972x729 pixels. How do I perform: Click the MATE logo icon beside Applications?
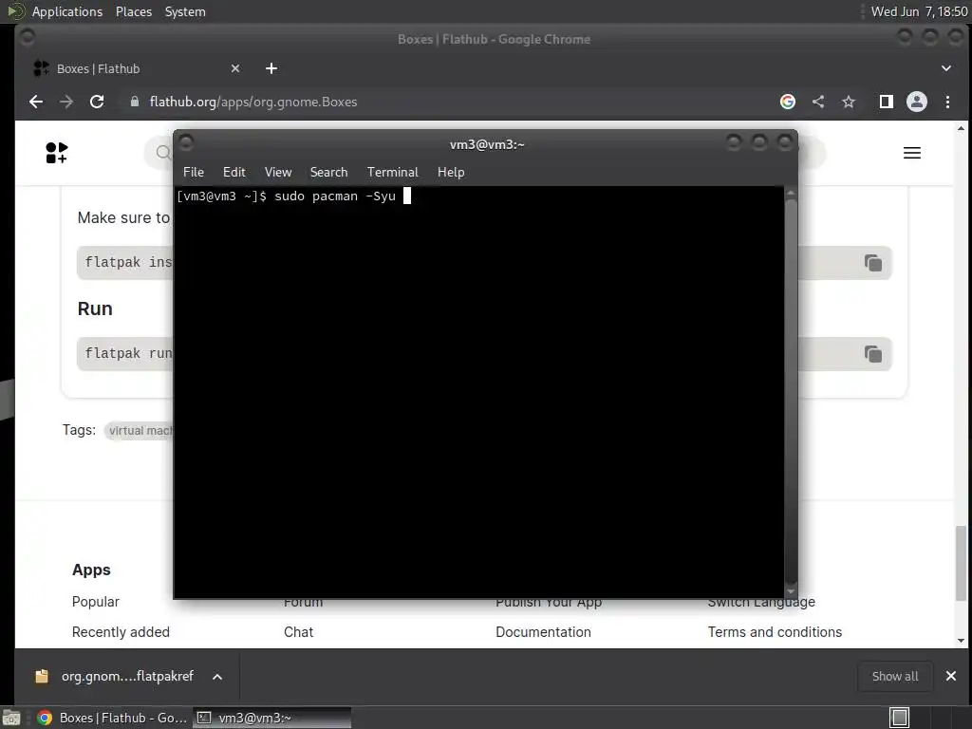point(15,11)
